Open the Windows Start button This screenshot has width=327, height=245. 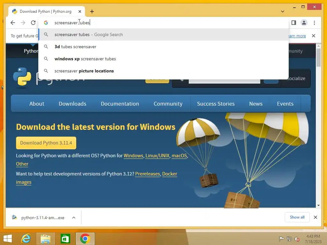click(8, 239)
